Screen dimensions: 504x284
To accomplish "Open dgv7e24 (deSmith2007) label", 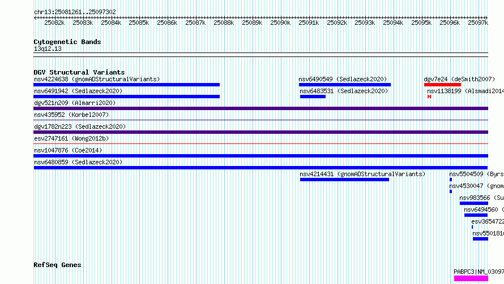I will tap(459, 79).
